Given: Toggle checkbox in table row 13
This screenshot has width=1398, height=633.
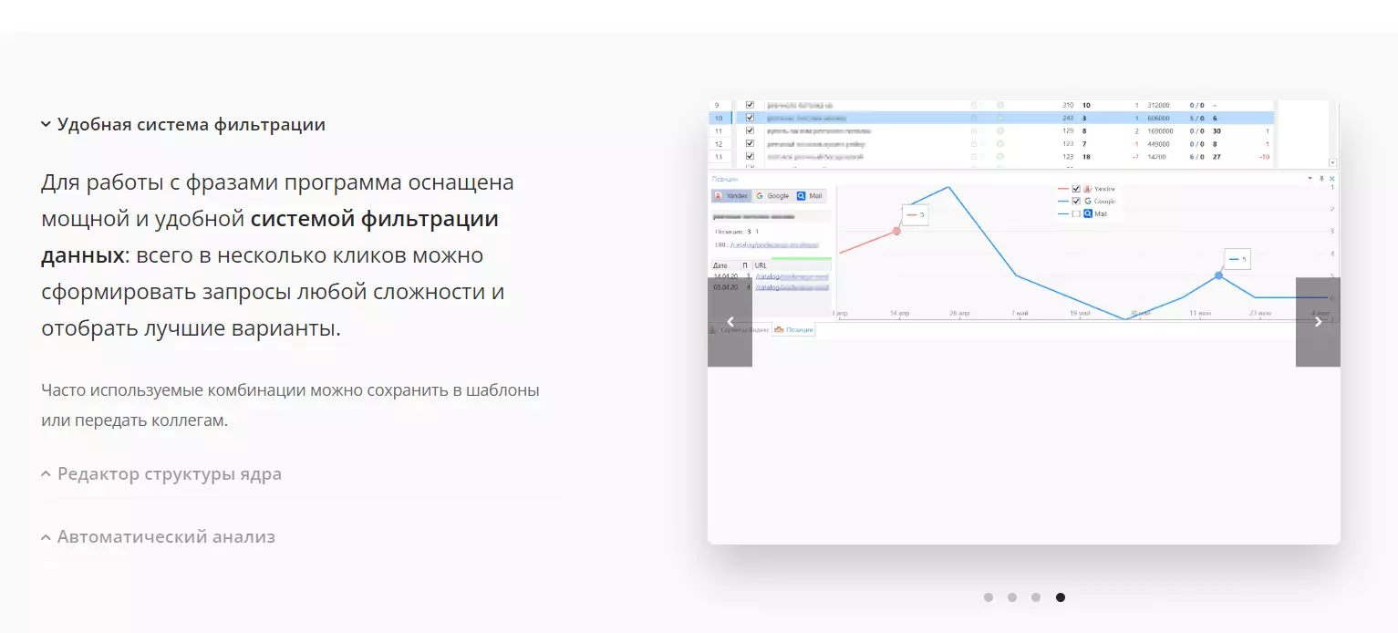Looking at the screenshot, I should tap(750, 156).
